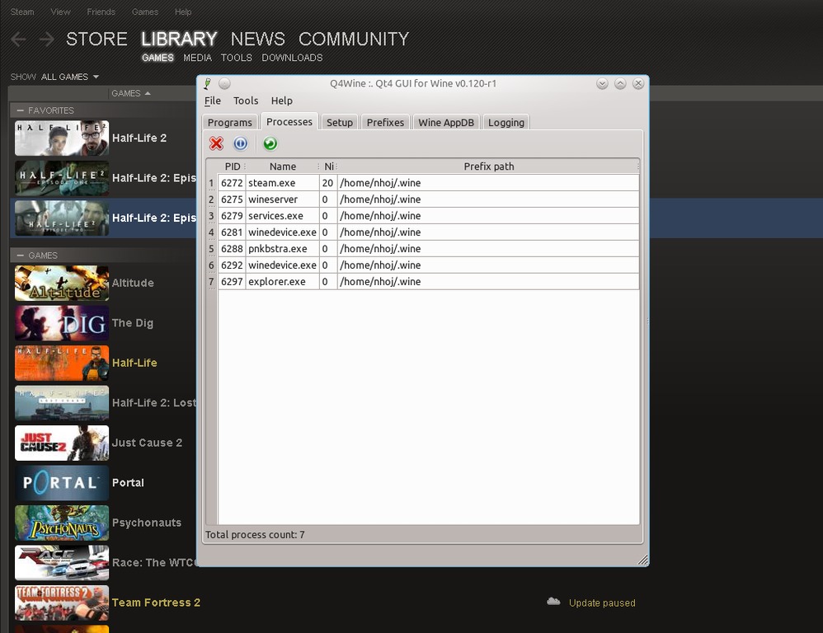Screen dimensions: 823x633
Task: Click the Q4Wine wine glass title icon
Action: [208, 83]
